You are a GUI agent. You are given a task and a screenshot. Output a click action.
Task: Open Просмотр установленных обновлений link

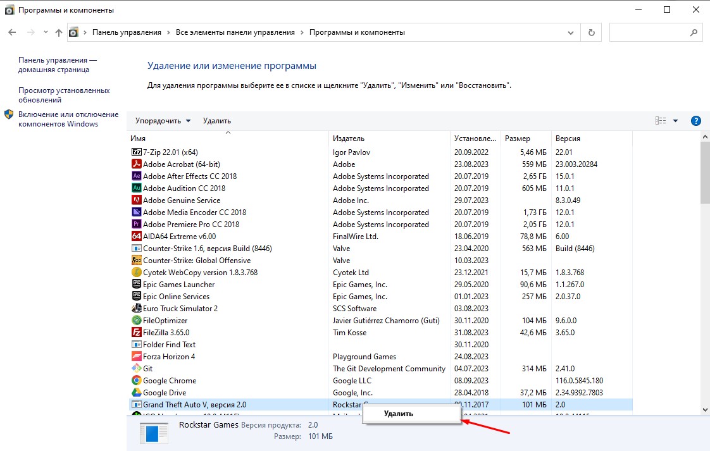(x=64, y=95)
